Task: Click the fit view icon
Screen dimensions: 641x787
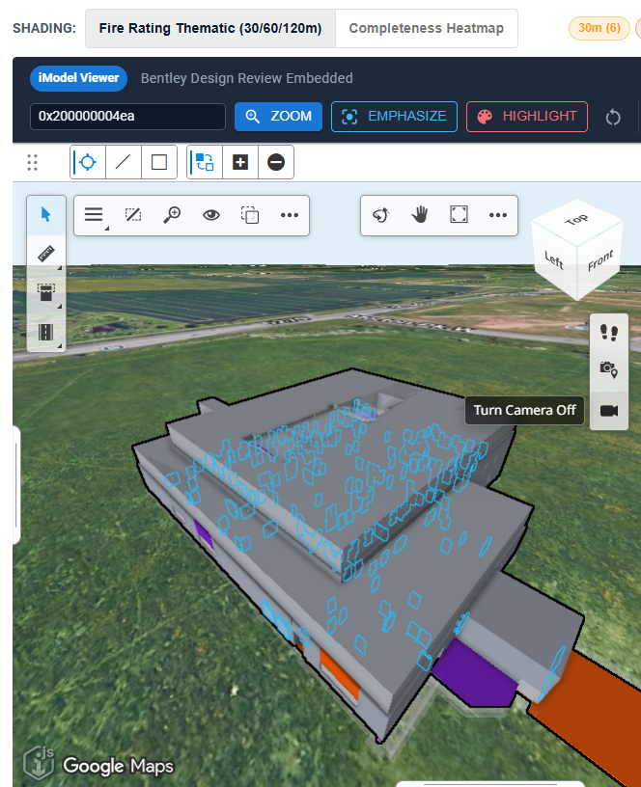Action: pyautogui.click(x=459, y=215)
